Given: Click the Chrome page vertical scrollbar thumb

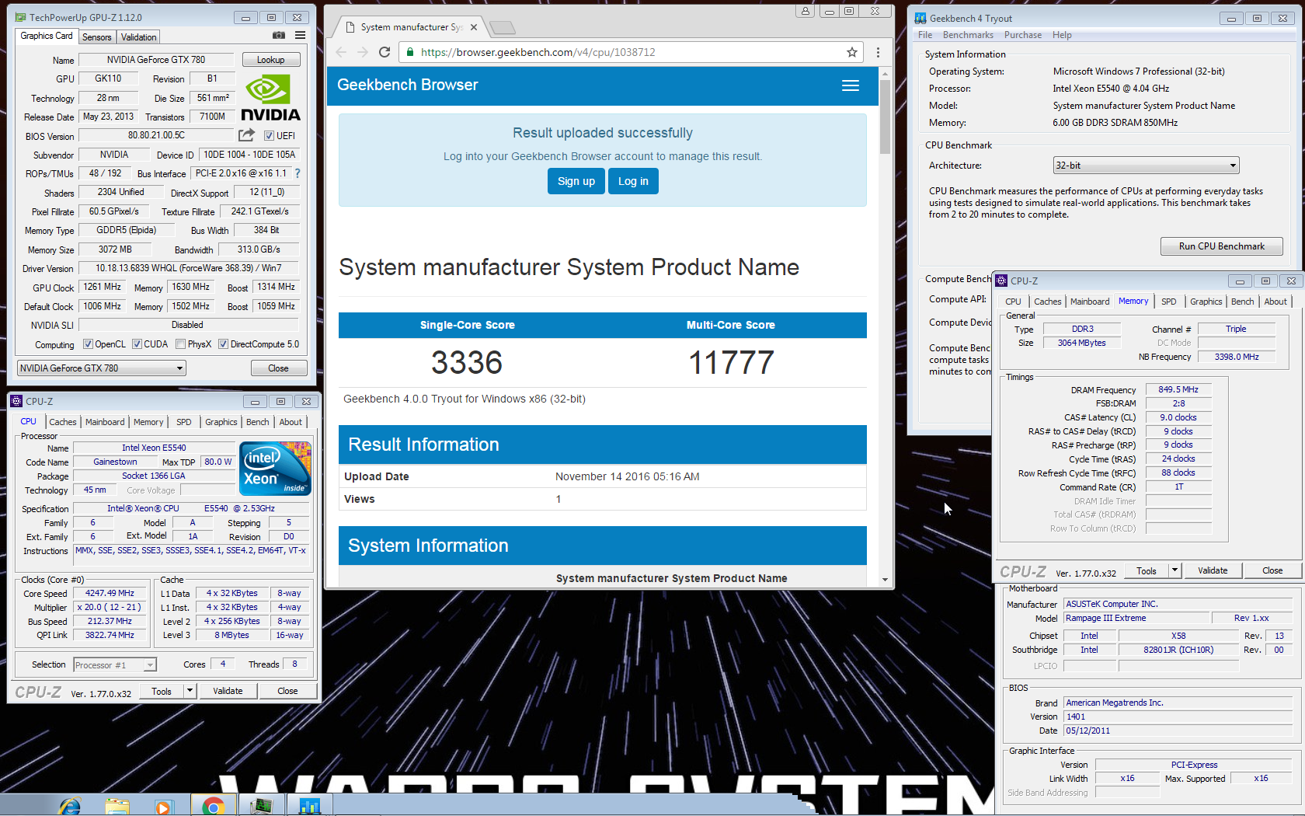Looking at the screenshot, I should coord(885,117).
